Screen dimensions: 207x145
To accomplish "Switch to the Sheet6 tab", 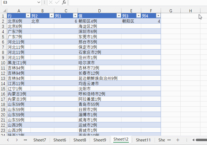I will pyautogui.click(x=60, y=140).
